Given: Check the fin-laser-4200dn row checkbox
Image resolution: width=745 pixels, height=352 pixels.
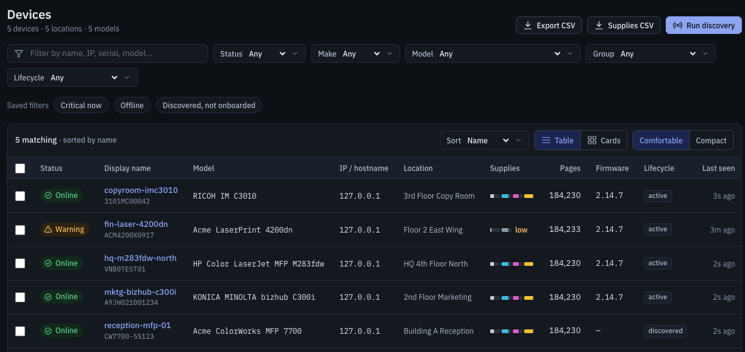Looking at the screenshot, I should 20,230.
